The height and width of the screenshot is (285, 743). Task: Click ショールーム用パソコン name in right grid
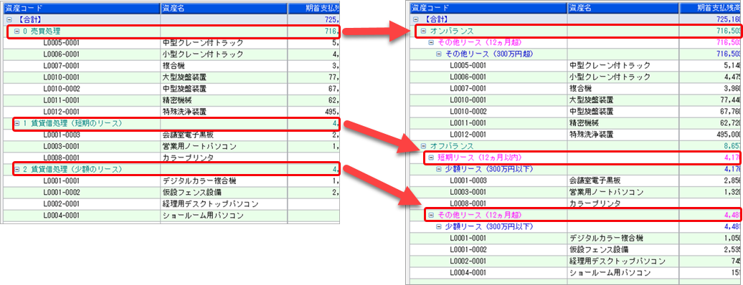(x=610, y=273)
